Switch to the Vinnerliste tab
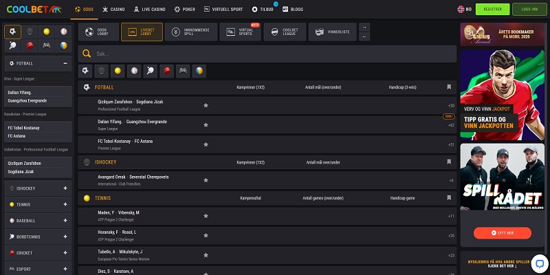Image resolution: width=550 pixels, height=275 pixels. 333,32
